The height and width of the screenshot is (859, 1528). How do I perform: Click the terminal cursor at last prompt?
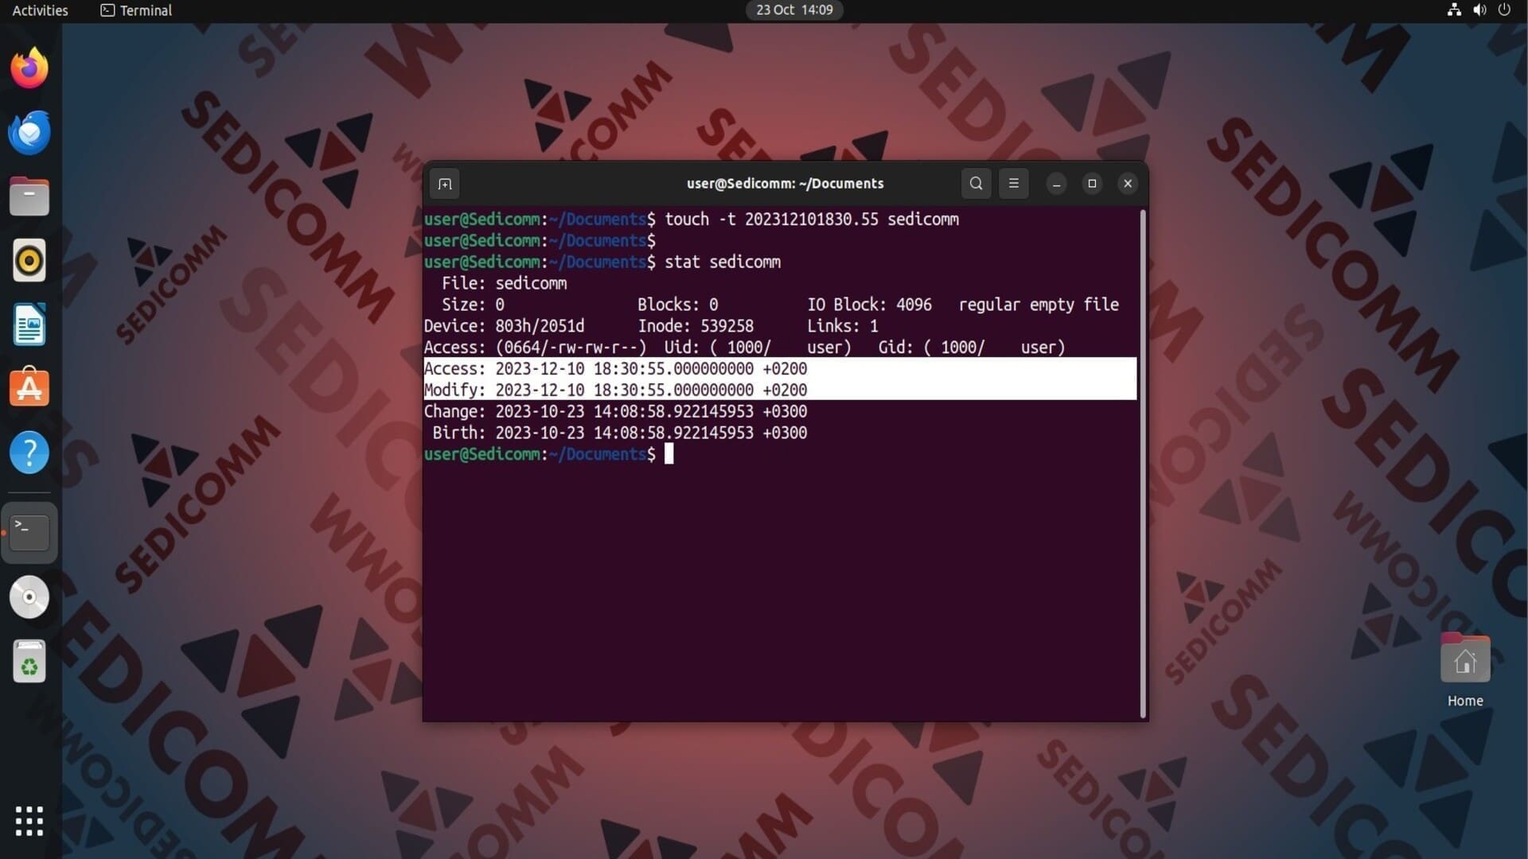coord(669,453)
